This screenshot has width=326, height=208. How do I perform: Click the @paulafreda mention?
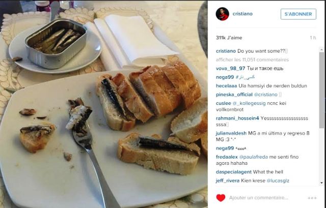tap(254, 157)
